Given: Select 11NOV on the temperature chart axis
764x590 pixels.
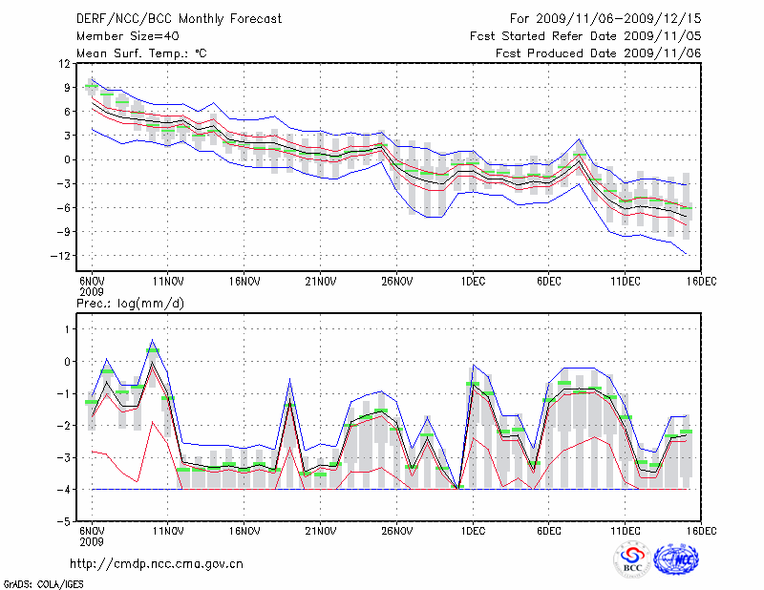Looking at the screenshot, I should 168,281.
